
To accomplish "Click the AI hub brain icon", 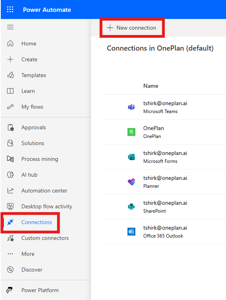I will tap(10, 175).
